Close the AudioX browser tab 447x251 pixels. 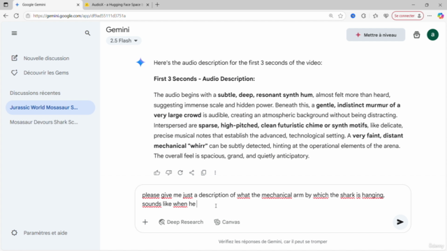(x=147, y=5)
